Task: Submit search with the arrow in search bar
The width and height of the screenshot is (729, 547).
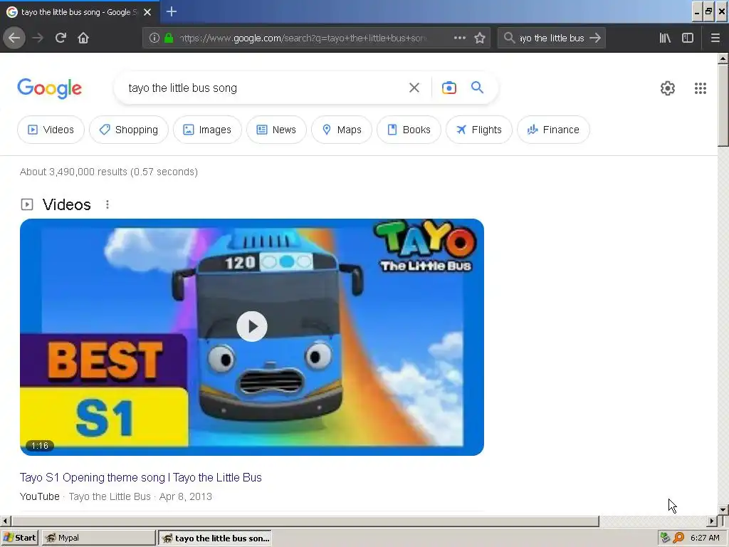Action: [x=595, y=38]
